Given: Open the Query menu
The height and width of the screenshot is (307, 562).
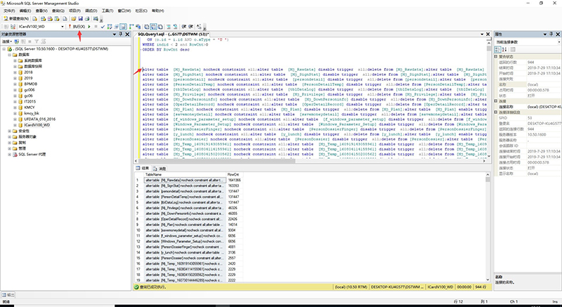Looking at the screenshot, I should 58,11.
